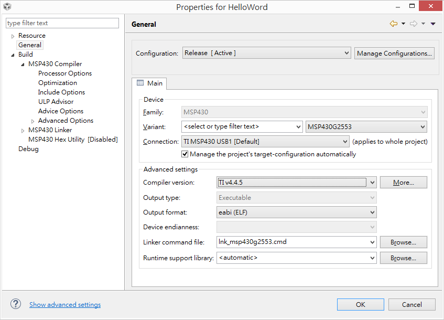The height and width of the screenshot is (320, 444).
Task: Click the help question mark icon
Action: [x=16, y=304]
